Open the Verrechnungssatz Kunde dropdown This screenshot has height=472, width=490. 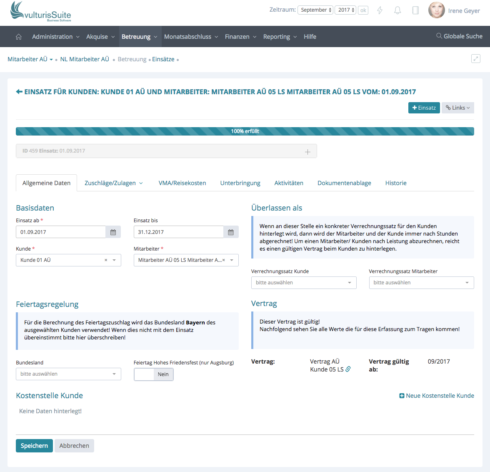pyautogui.click(x=304, y=283)
